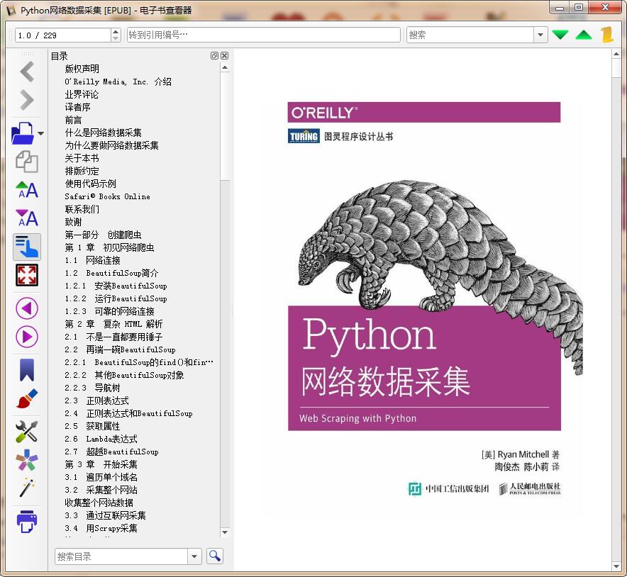
Task: Select 1.2 BeautifulSoup简介 entry
Action: [111, 273]
